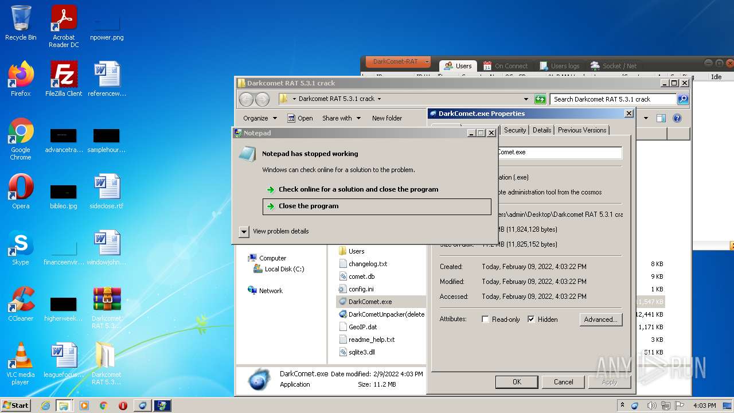Open the view options dropdown arrow in Explorer
Viewport: 734px width, 413px height.
(645, 118)
